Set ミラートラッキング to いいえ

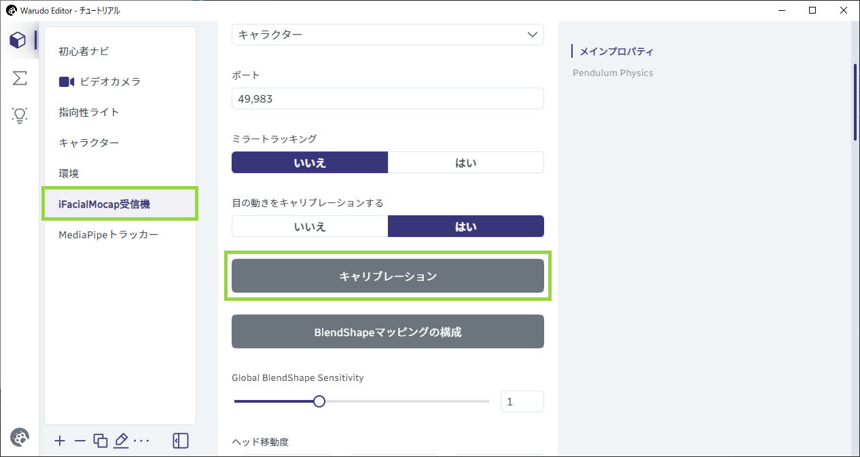[x=310, y=162]
